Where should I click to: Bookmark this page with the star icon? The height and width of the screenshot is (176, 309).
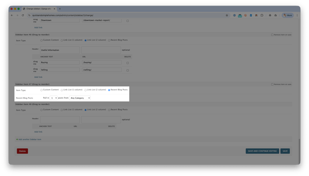pyautogui.click(x=227, y=15)
